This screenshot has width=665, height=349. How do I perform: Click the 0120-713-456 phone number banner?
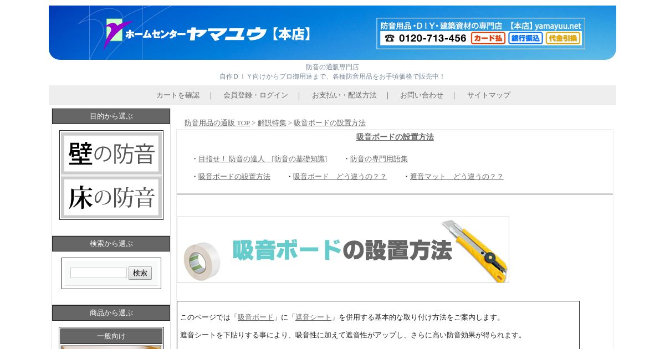426,38
